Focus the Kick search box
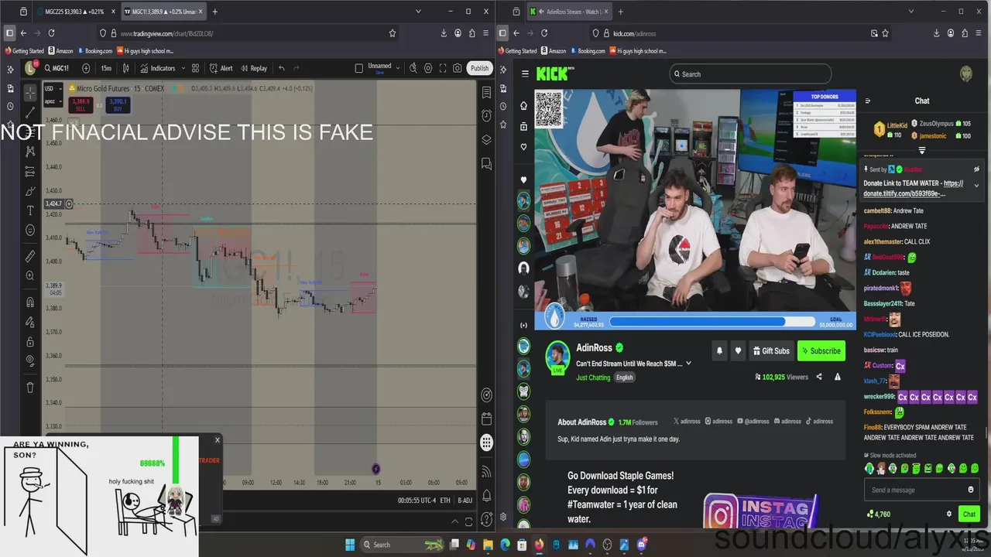 coord(750,74)
